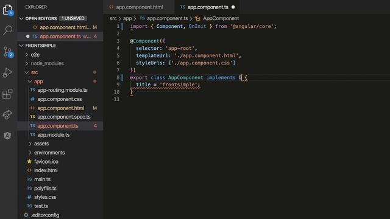Open app.component.html in the app folder
Viewport: 390px width, 219px height.
point(61,108)
